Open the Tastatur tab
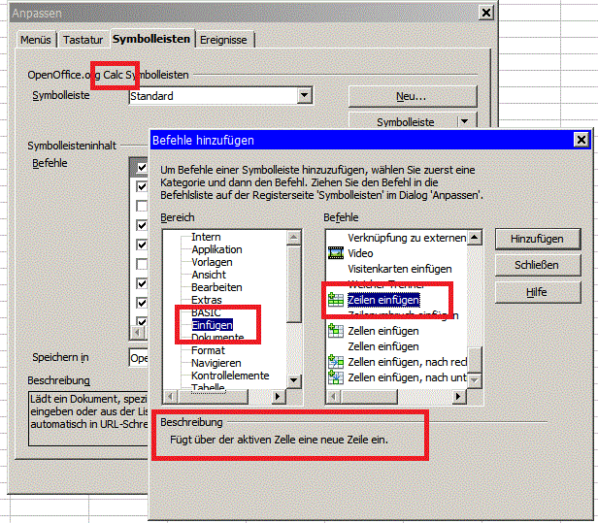This screenshot has height=523, width=598. (x=84, y=40)
